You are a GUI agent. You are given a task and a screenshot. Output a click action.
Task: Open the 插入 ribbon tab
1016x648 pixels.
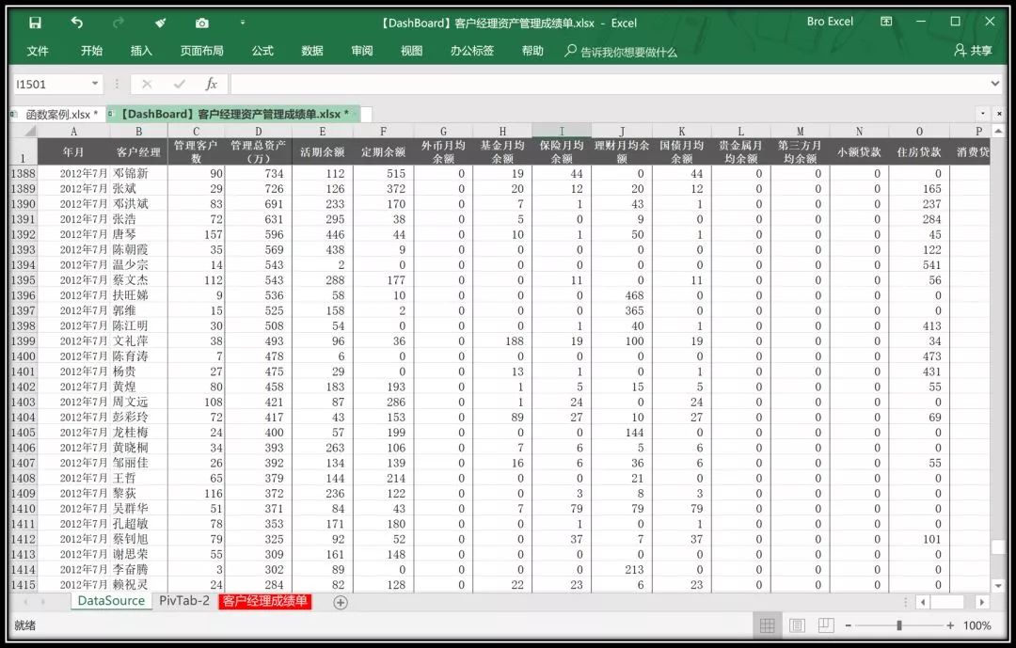pos(141,51)
